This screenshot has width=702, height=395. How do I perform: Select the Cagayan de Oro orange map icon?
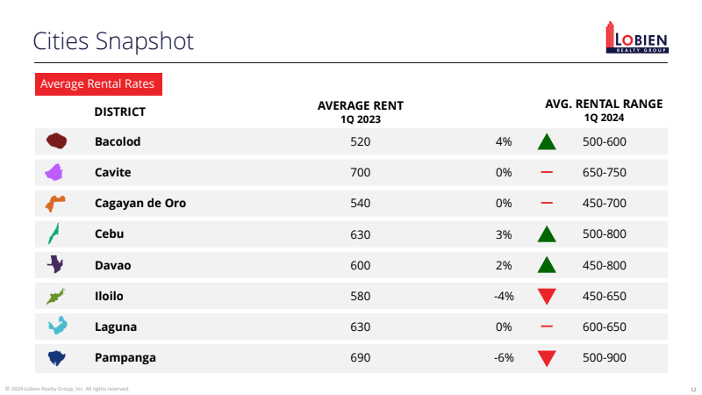[55, 204]
